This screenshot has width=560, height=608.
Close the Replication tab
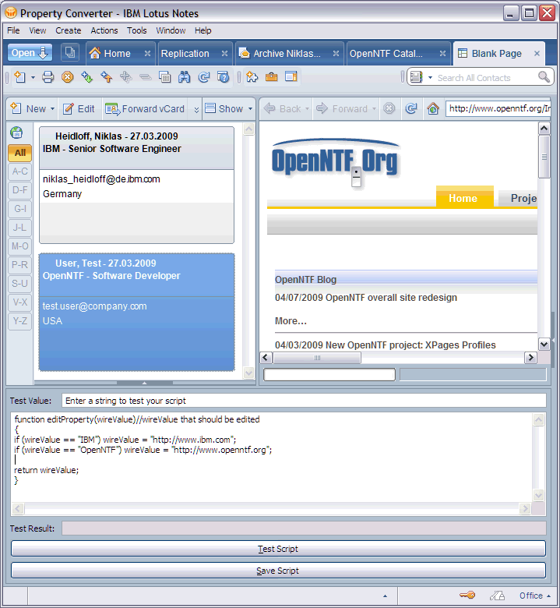click(224, 54)
